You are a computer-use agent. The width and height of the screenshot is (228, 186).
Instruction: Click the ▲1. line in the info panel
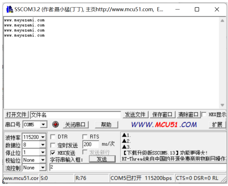pos(126,135)
